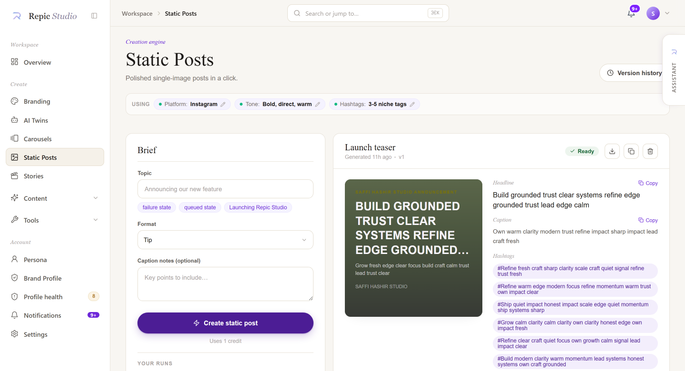This screenshot has height=371, width=685.
Task: Open the account menu chevron
Action: [x=667, y=13]
